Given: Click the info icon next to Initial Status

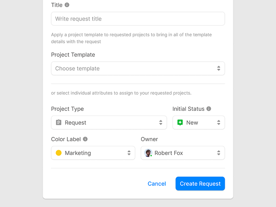Looking at the screenshot, I should pyautogui.click(x=209, y=109).
